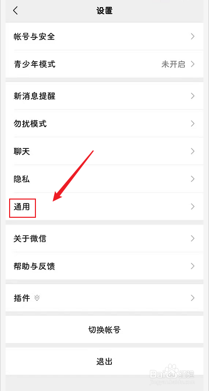
Task: Click the arrow on 新消息提醒 row
Action: [193, 96]
